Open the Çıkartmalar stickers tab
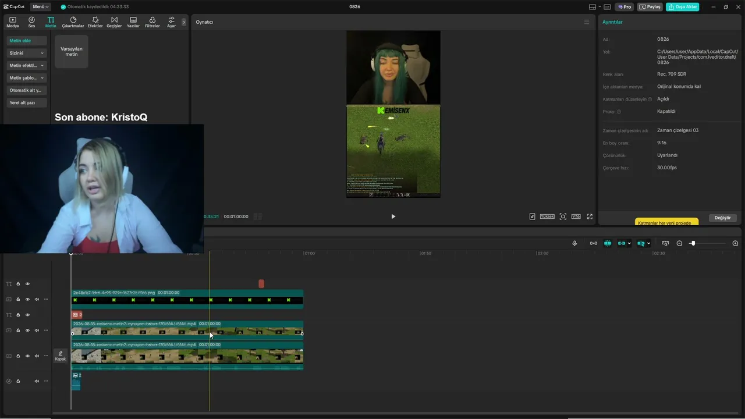The image size is (745, 419). point(73,22)
